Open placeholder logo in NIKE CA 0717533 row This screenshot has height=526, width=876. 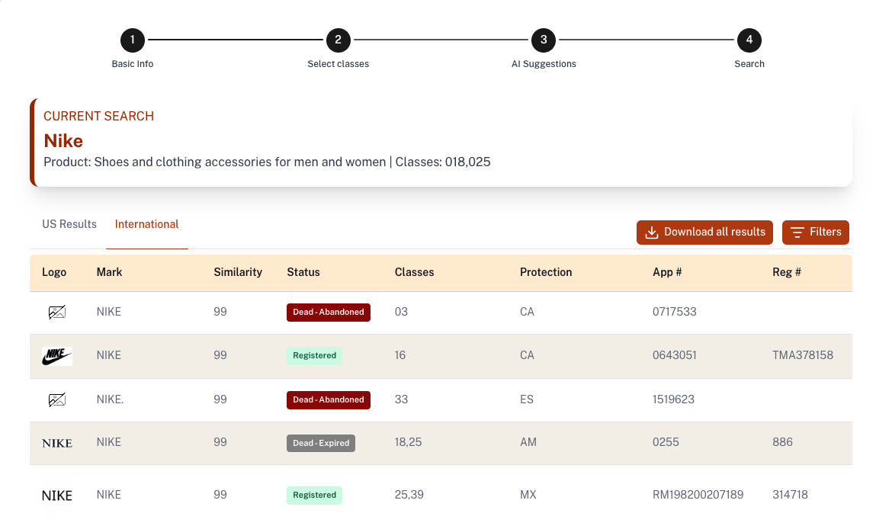coord(57,312)
